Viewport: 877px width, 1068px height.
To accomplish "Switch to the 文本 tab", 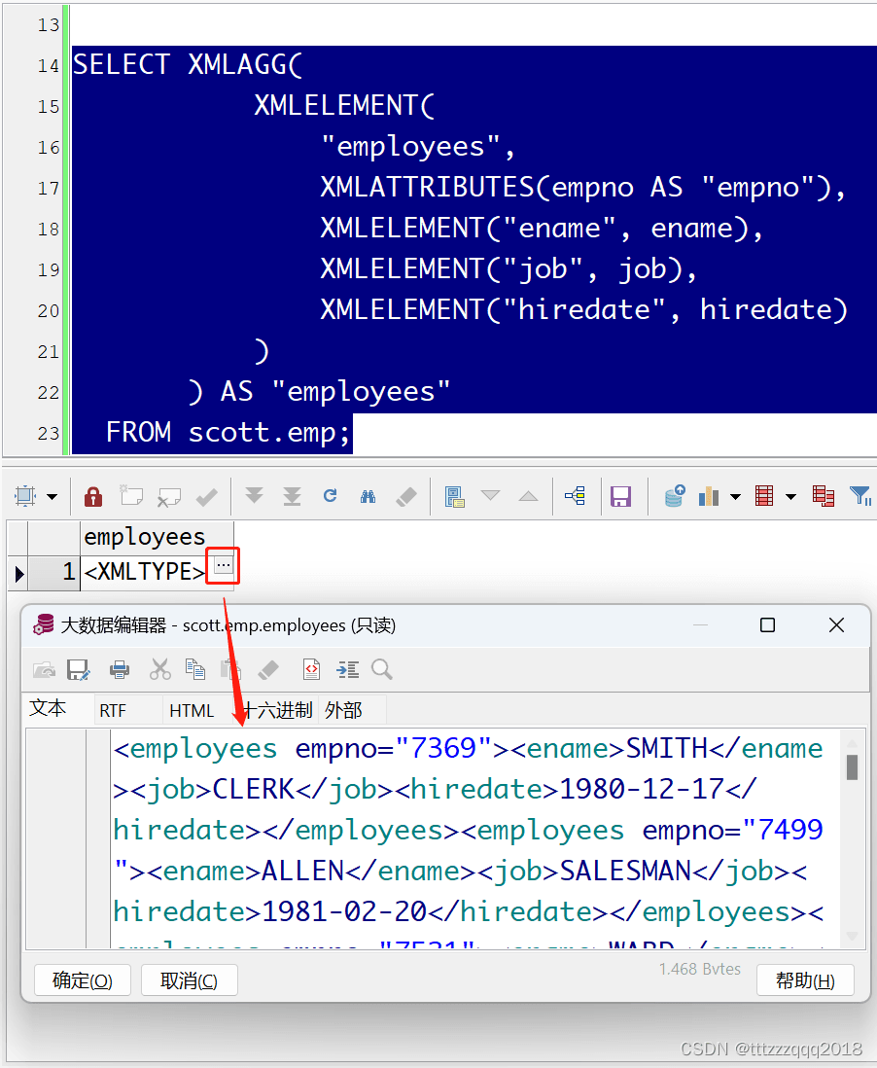I will click(48, 708).
